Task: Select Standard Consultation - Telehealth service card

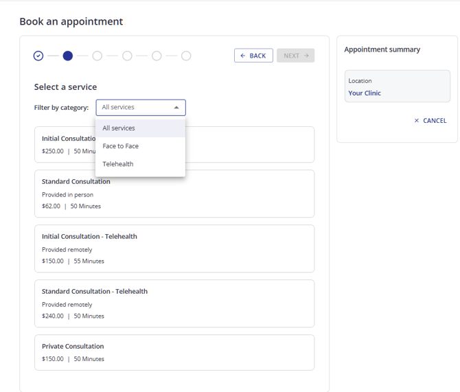Action: [x=174, y=303]
